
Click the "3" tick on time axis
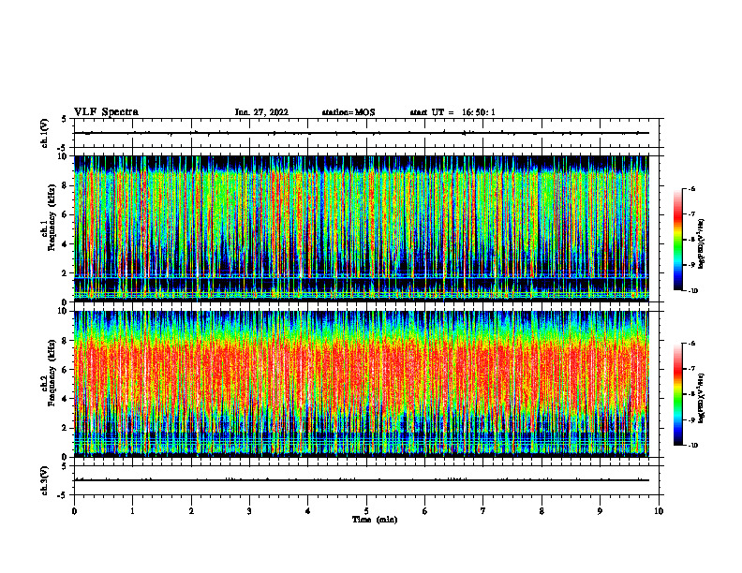click(x=249, y=511)
